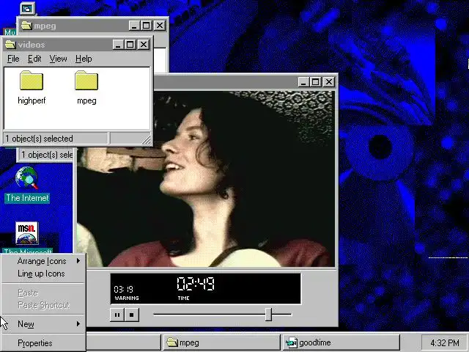Click the videos window '1 object(s) selected' status

coord(56,139)
